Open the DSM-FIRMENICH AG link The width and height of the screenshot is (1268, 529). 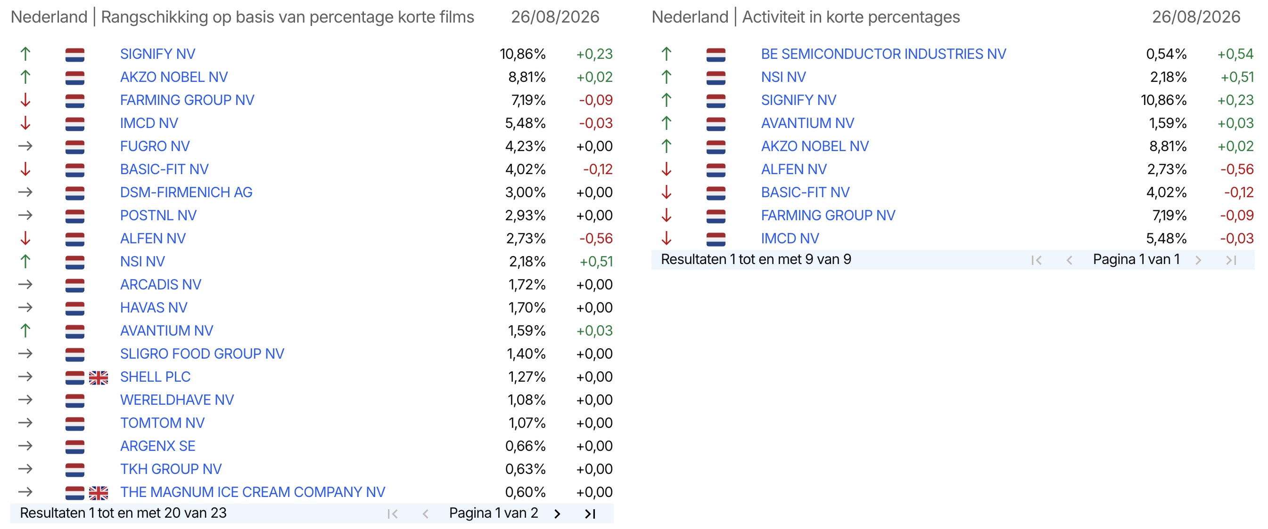(186, 192)
